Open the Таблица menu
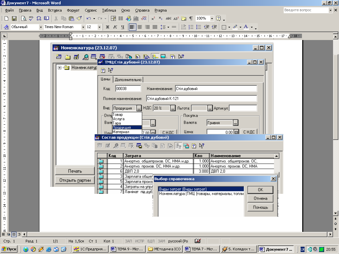 coord(109,10)
